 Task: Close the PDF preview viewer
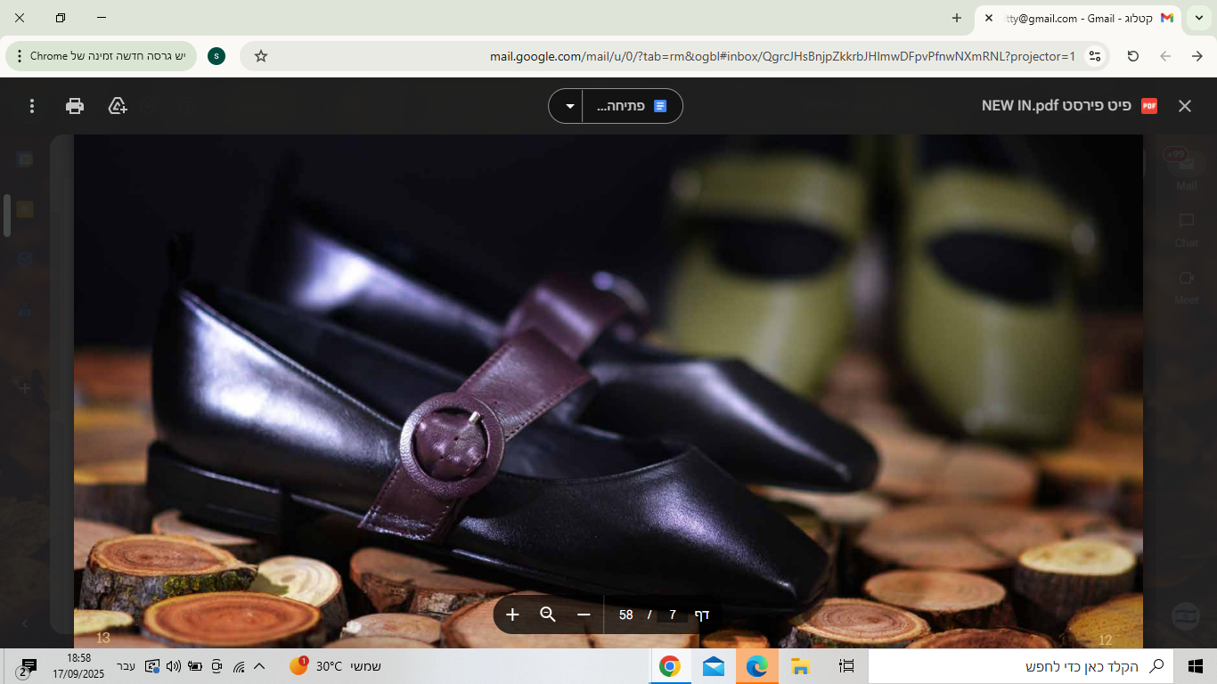coord(1185,106)
